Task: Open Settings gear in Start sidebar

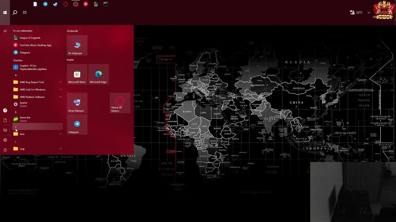Action: [5, 140]
